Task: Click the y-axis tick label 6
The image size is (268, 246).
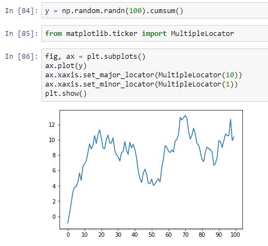Action: click(x=53, y=171)
